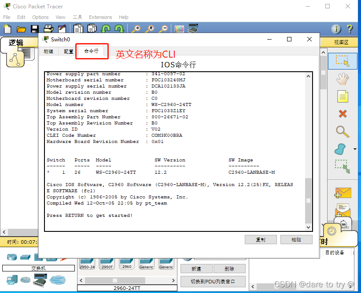Open the Options menu

[41, 17]
